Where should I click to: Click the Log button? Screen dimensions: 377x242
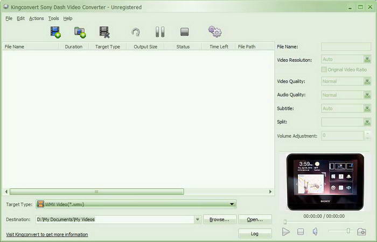pos(255,233)
